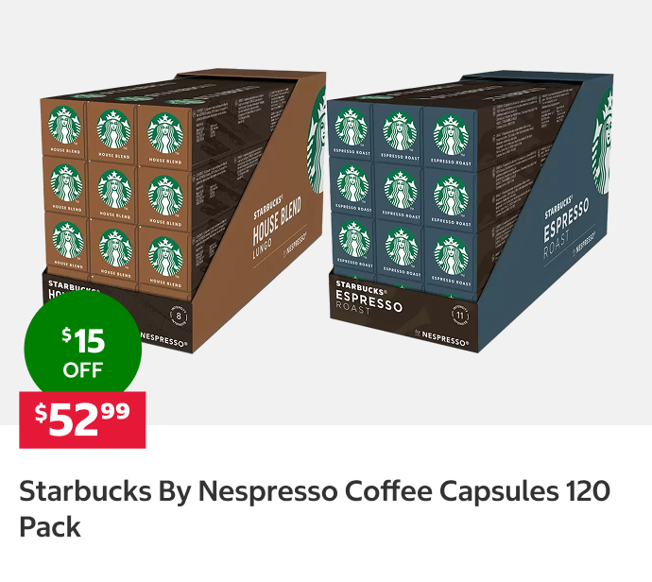652x582 pixels.
Task: Click the bottom-right House Blend capsule sleeve logo
Action: [165, 256]
